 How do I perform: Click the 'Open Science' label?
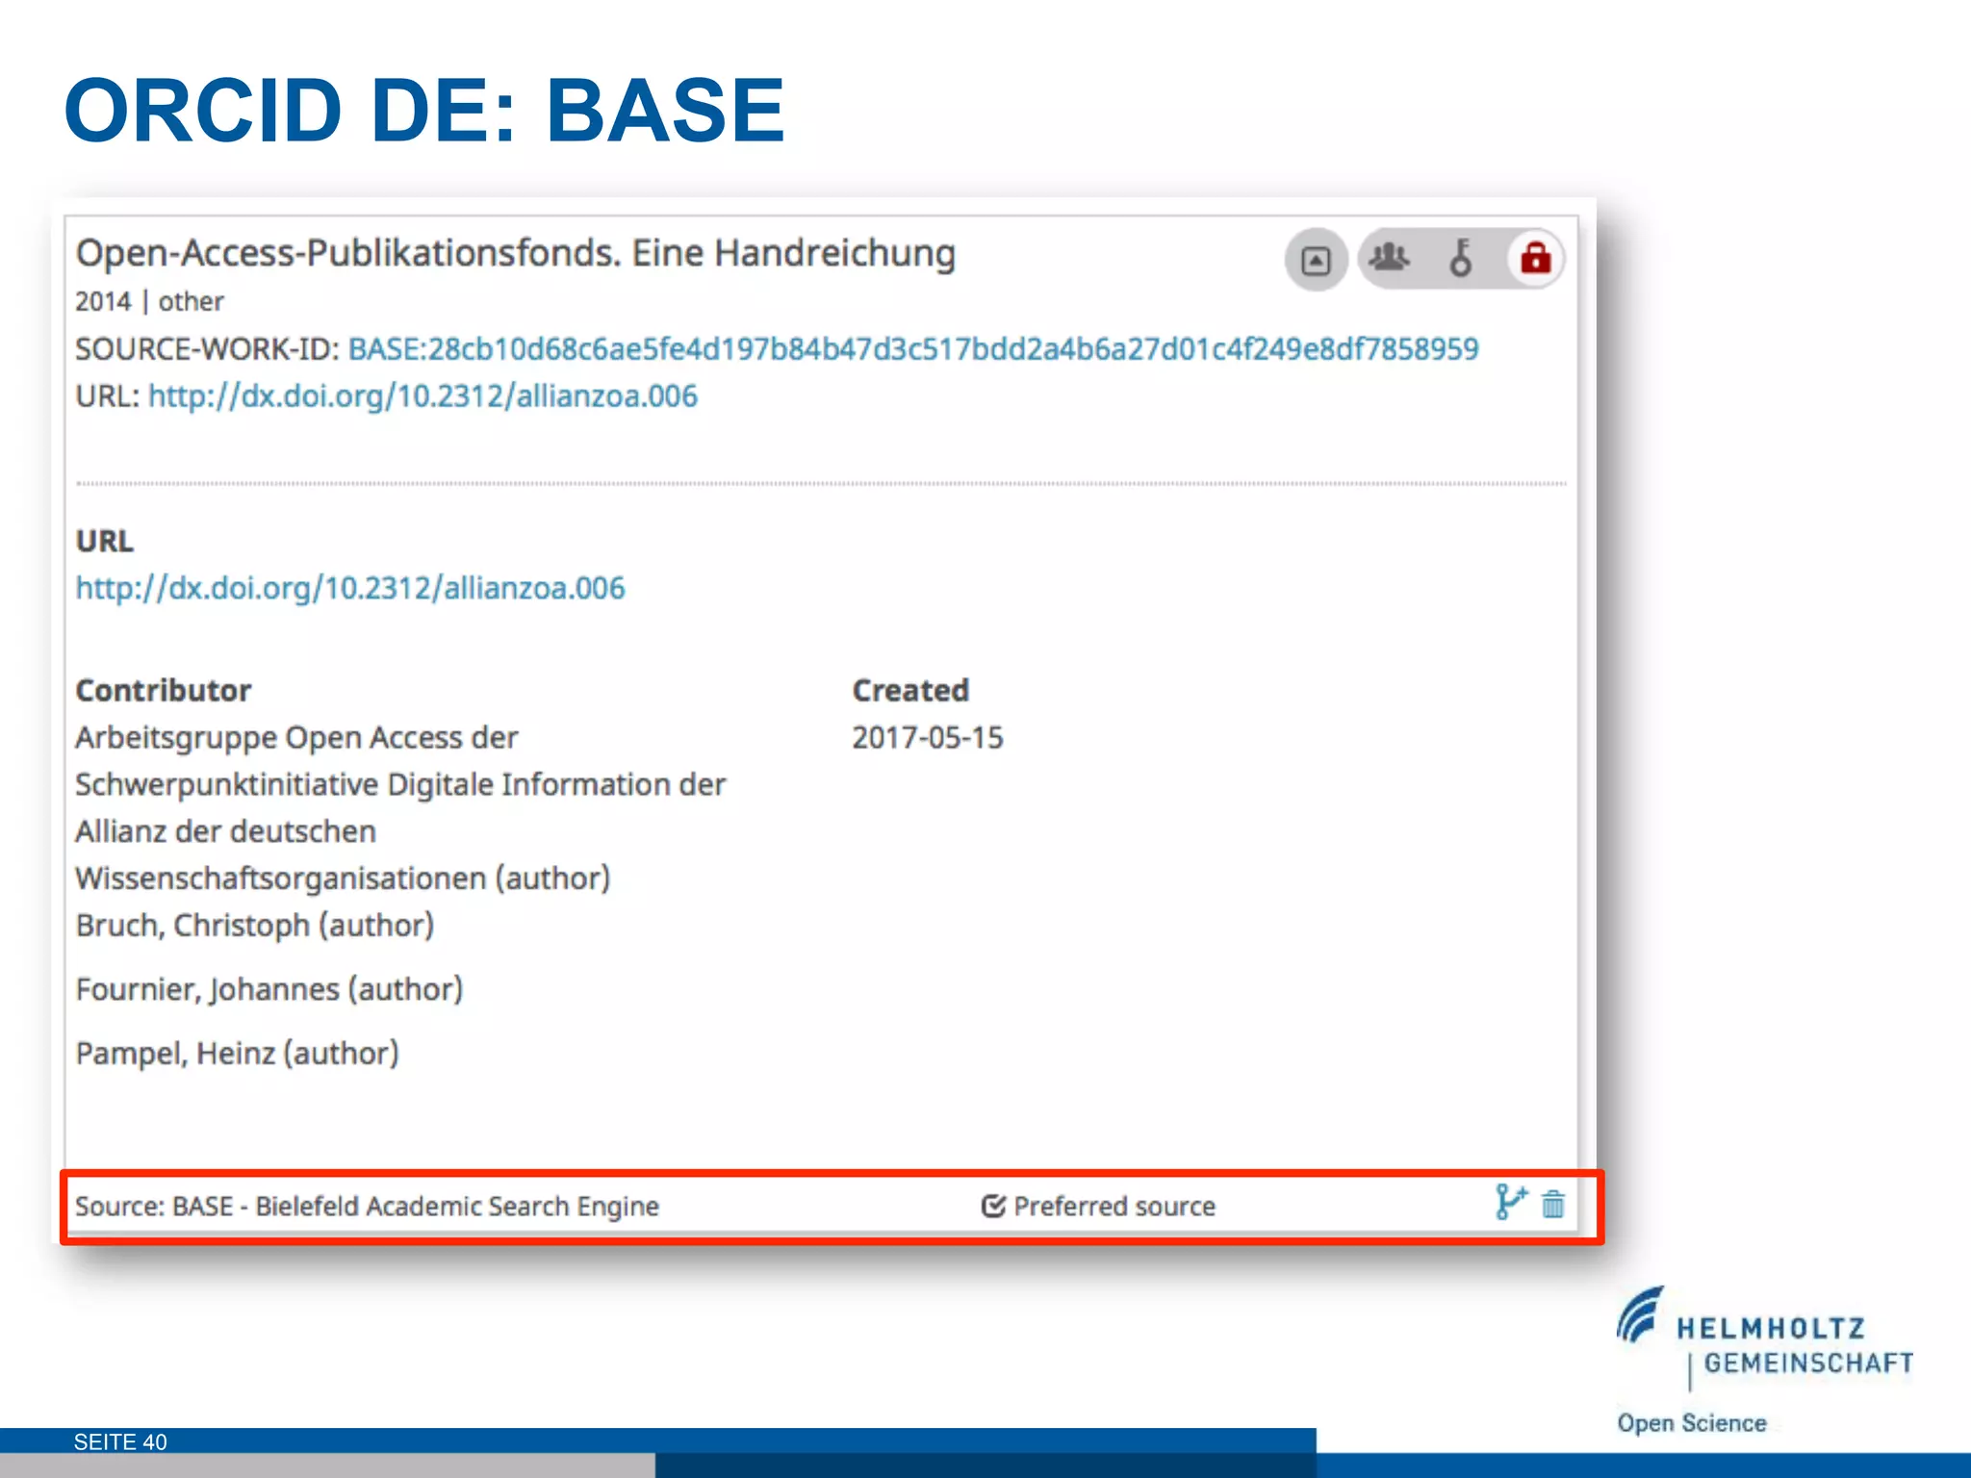coord(1692,1423)
